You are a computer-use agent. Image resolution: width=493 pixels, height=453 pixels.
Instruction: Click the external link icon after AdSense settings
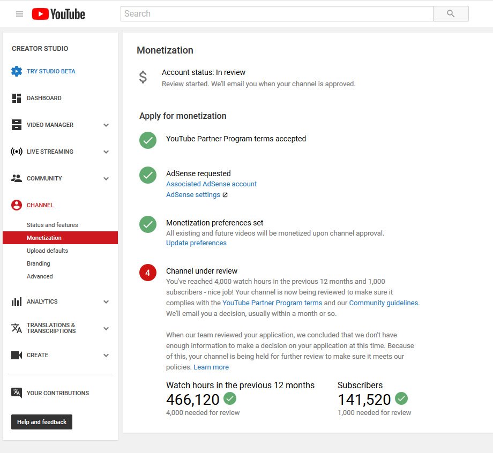point(225,195)
